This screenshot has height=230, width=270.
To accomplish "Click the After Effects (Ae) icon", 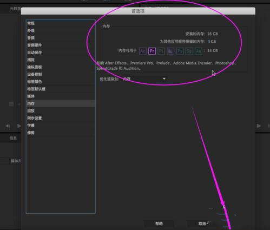I will 143,51.
